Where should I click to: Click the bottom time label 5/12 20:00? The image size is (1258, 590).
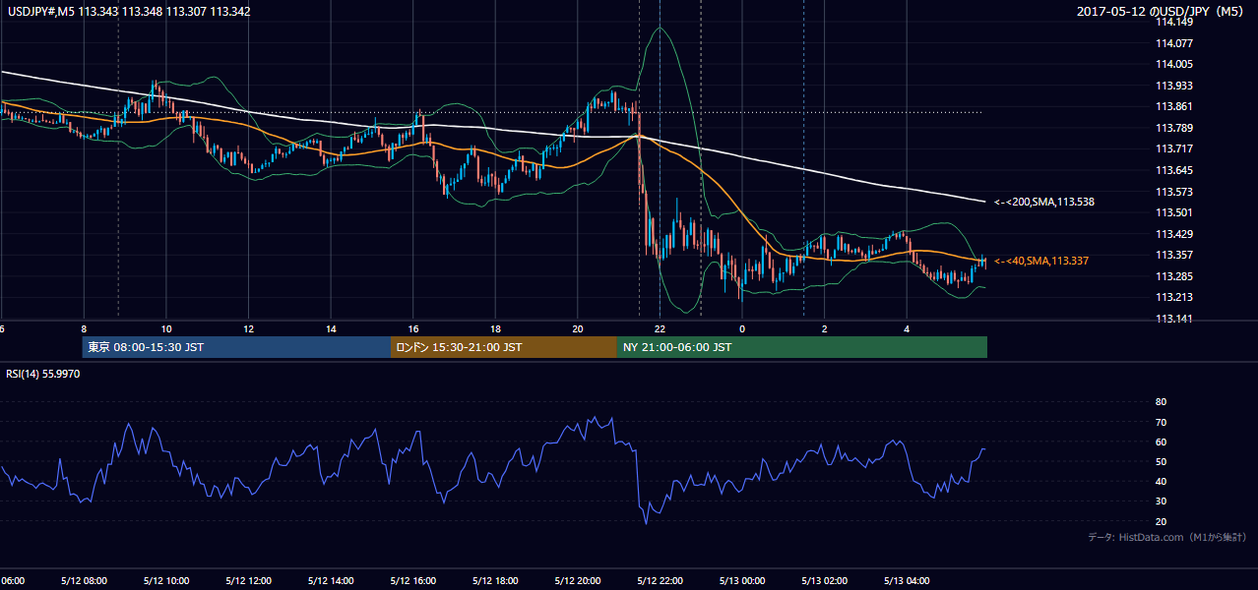click(579, 580)
